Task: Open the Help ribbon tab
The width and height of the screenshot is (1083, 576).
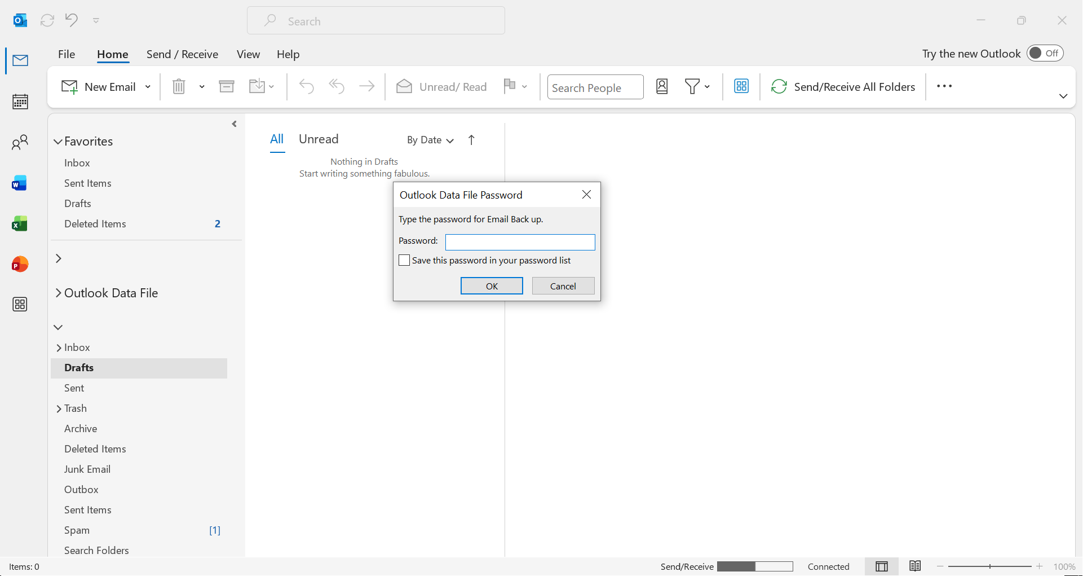Action: point(288,54)
